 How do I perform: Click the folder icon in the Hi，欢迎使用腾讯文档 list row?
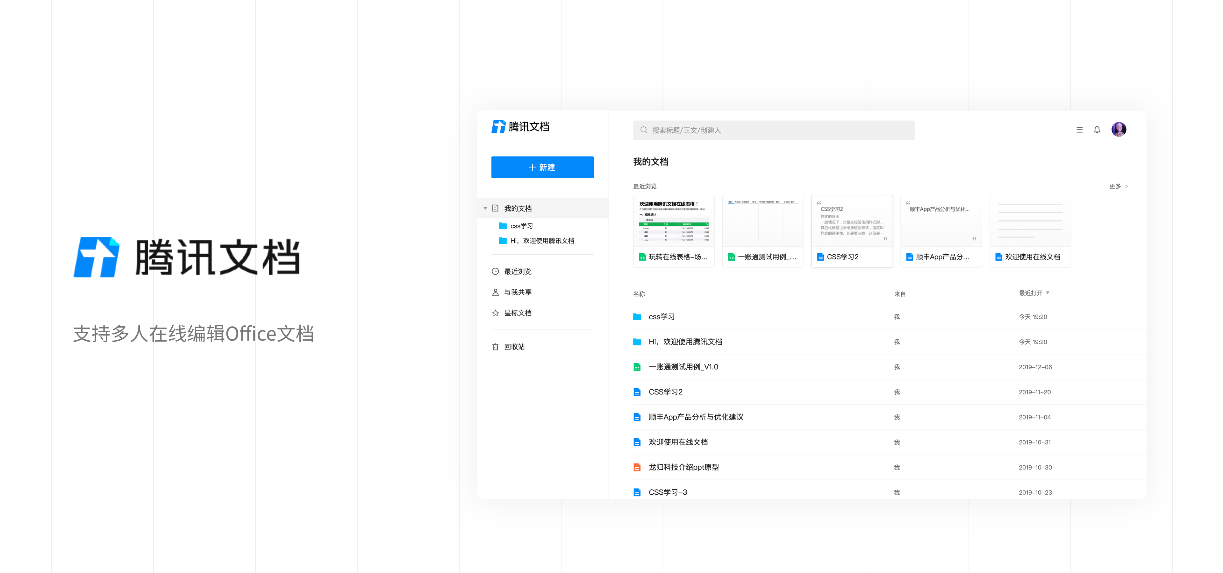pos(637,342)
